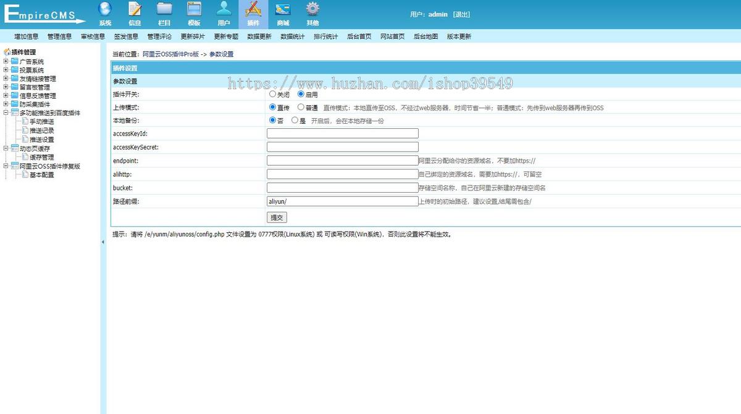
Task: Click the 缓存管理 page icon
Action: click(25, 157)
